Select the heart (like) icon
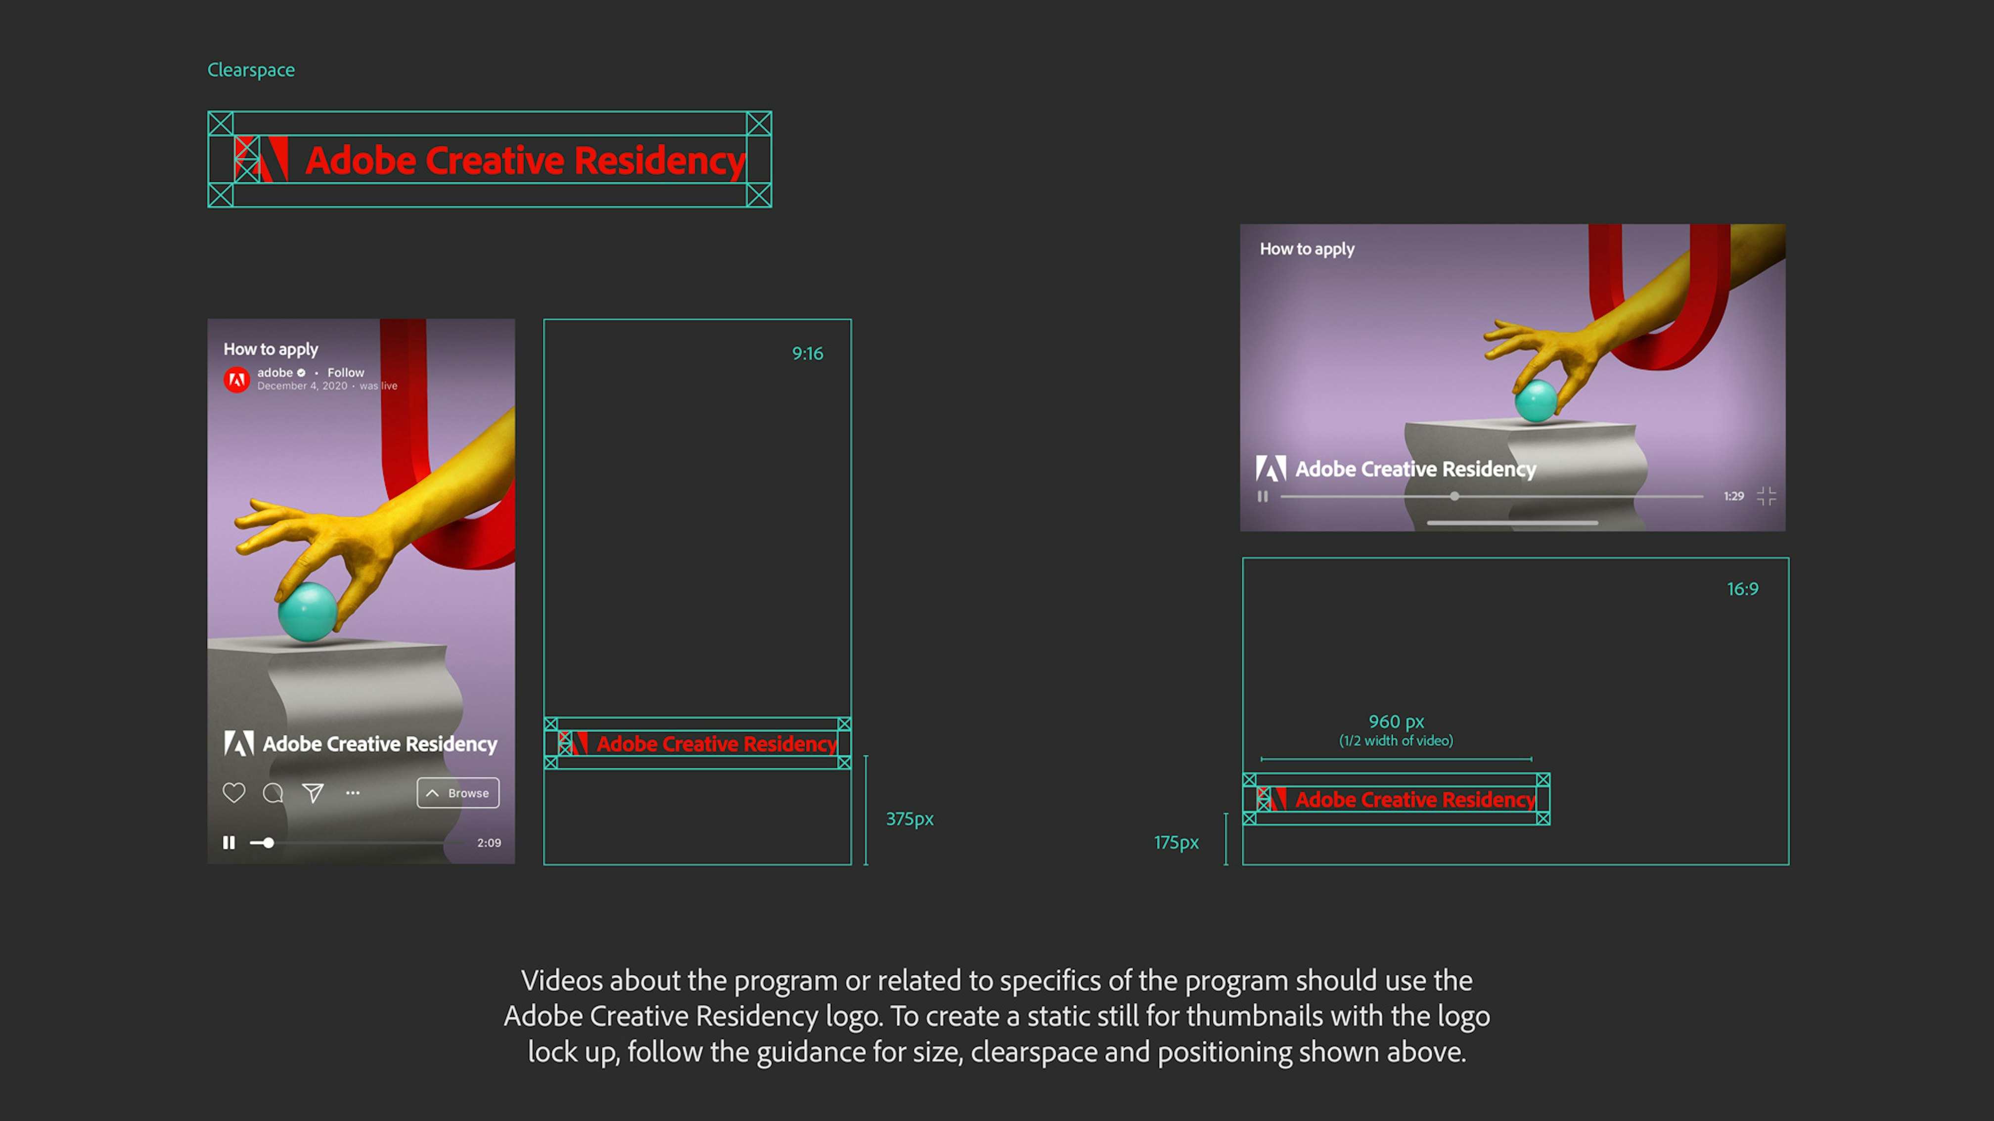The width and height of the screenshot is (1994, 1121). click(x=234, y=793)
